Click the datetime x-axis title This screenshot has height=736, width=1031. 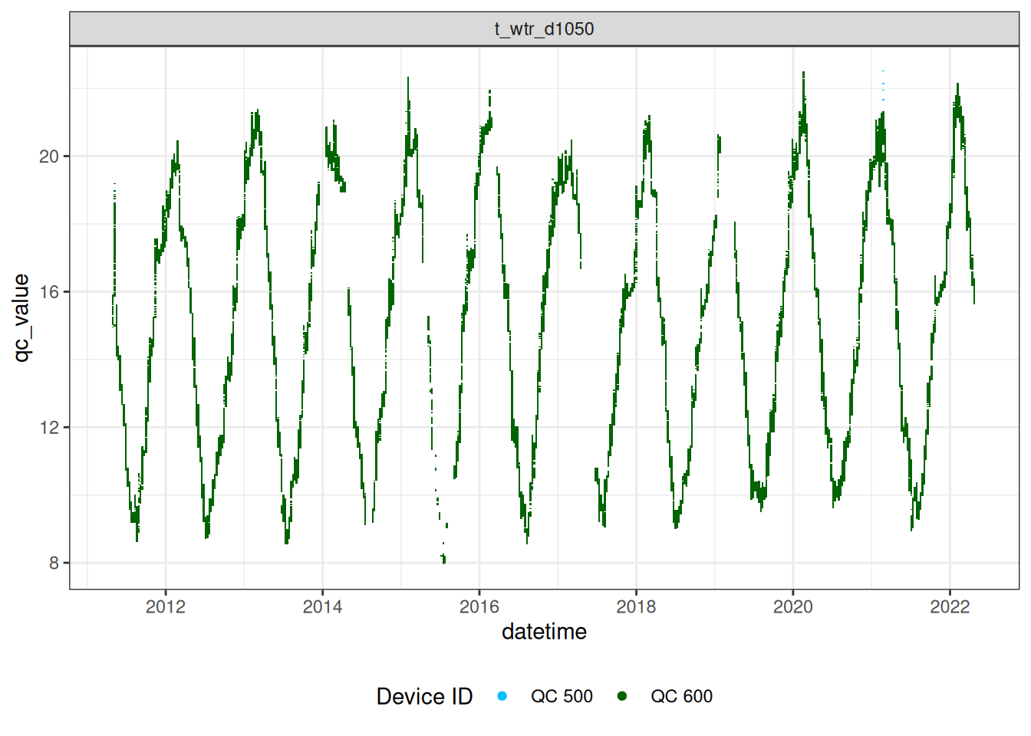click(544, 632)
